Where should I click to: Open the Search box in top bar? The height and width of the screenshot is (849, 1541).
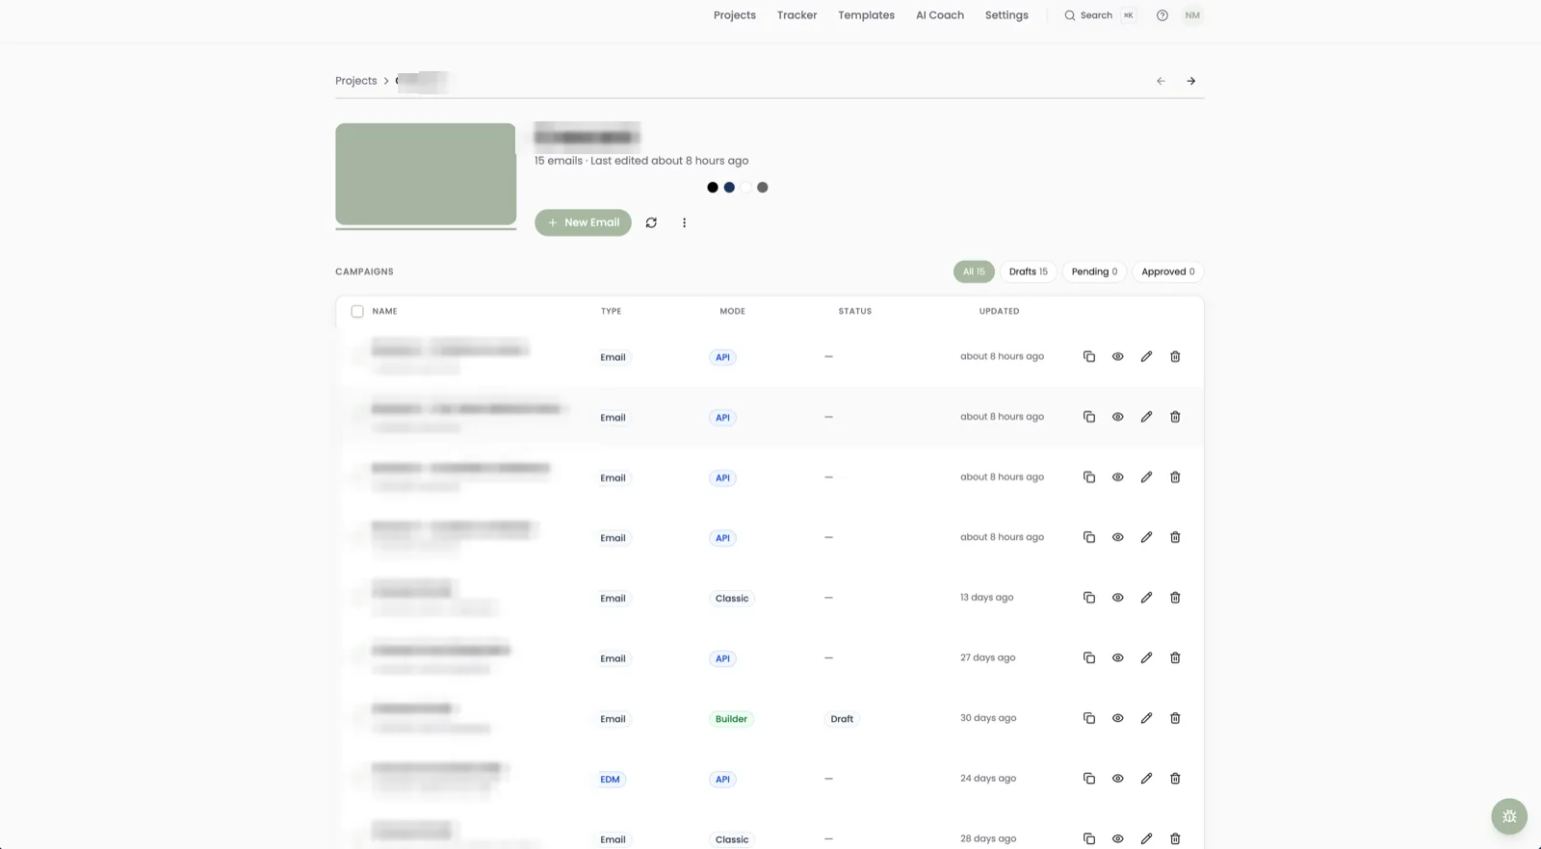1099,15
